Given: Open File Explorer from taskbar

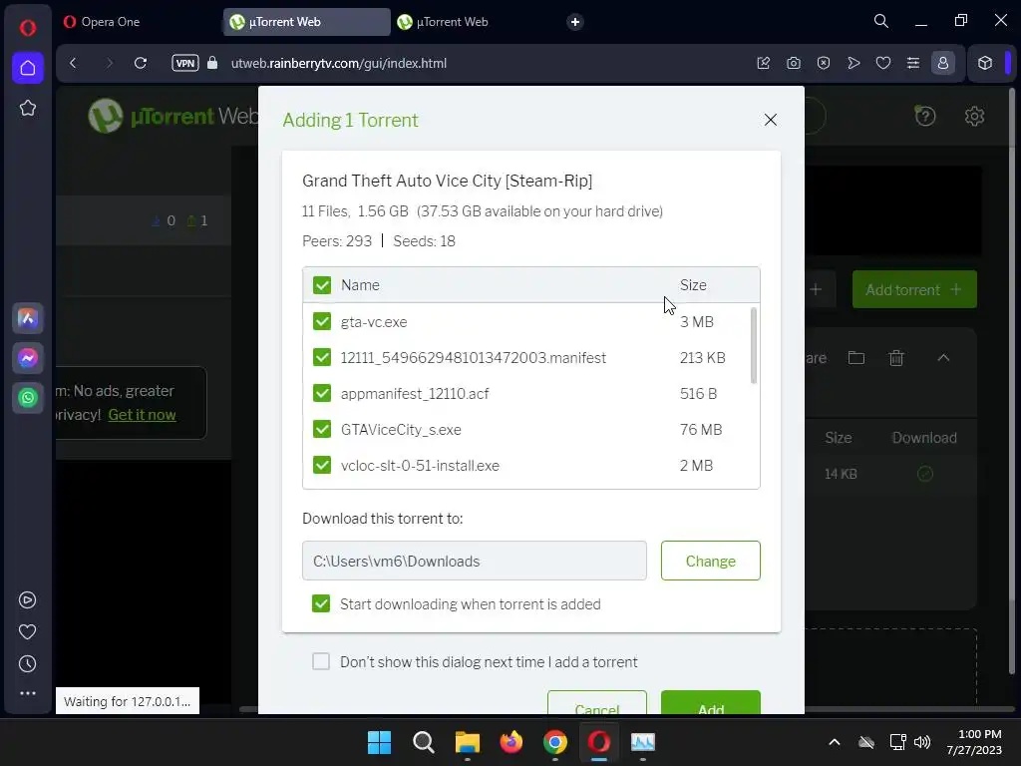Looking at the screenshot, I should point(467,742).
